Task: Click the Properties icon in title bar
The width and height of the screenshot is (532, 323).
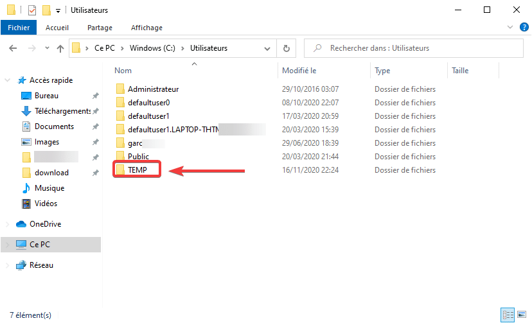Action: pyautogui.click(x=32, y=10)
